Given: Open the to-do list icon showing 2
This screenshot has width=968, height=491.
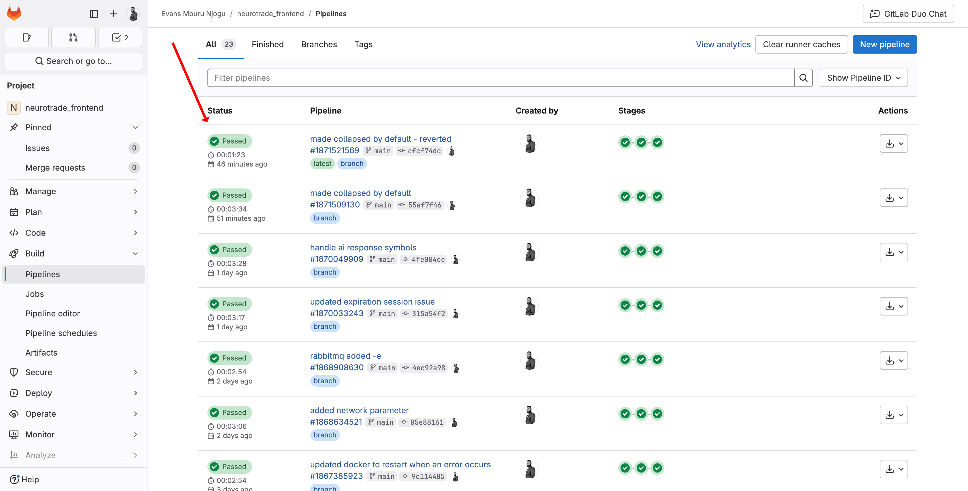Looking at the screenshot, I should point(120,37).
